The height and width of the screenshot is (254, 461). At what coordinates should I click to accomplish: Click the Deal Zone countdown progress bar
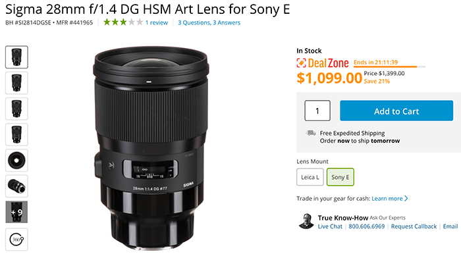(x=389, y=67)
